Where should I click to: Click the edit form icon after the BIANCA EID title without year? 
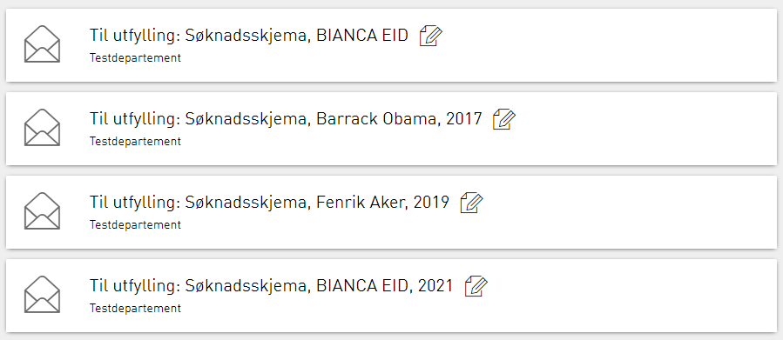(430, 36)
